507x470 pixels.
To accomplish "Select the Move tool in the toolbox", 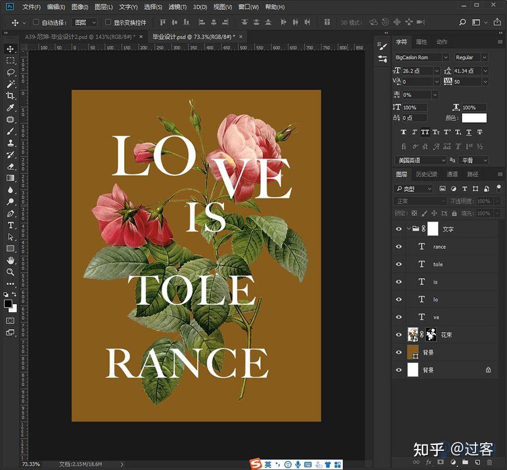I will pyautogui.click(x=10, y=49).
